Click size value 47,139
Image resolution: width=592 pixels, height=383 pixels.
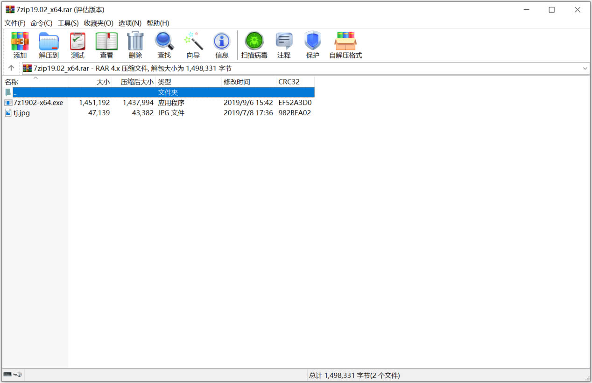(x=99, y=113)
